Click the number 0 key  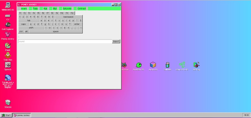[53, 17]
